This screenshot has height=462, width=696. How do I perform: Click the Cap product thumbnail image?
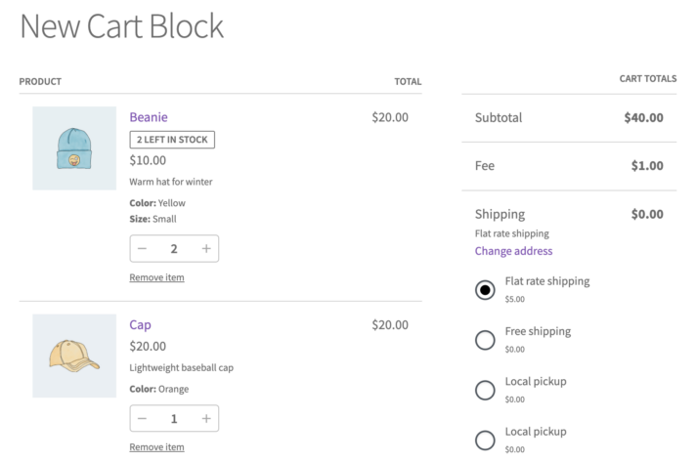pyautogui.click(x=74, y=356)
